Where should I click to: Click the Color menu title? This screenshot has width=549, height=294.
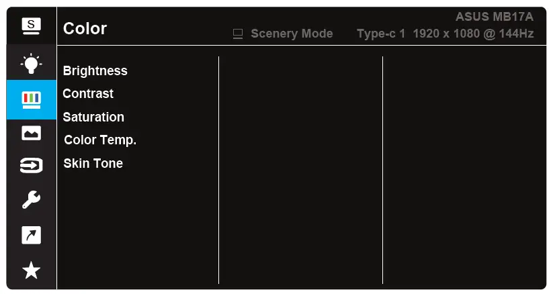pos(85,29)
